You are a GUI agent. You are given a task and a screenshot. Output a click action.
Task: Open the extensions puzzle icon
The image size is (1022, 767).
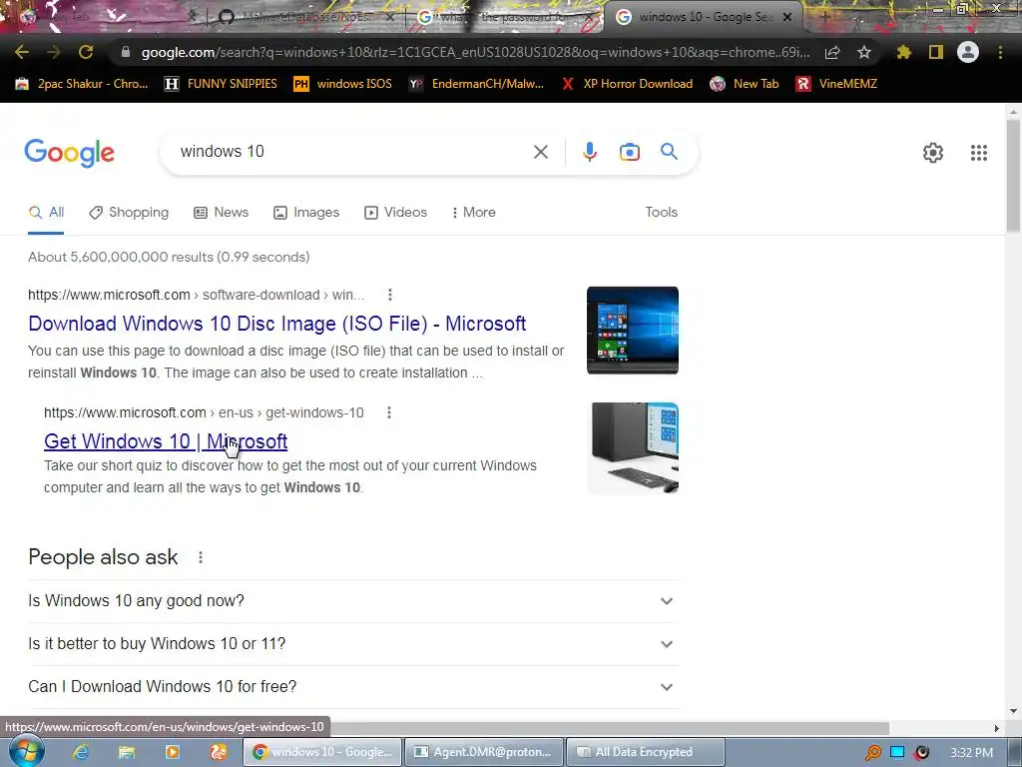click(x=903, y=52)
